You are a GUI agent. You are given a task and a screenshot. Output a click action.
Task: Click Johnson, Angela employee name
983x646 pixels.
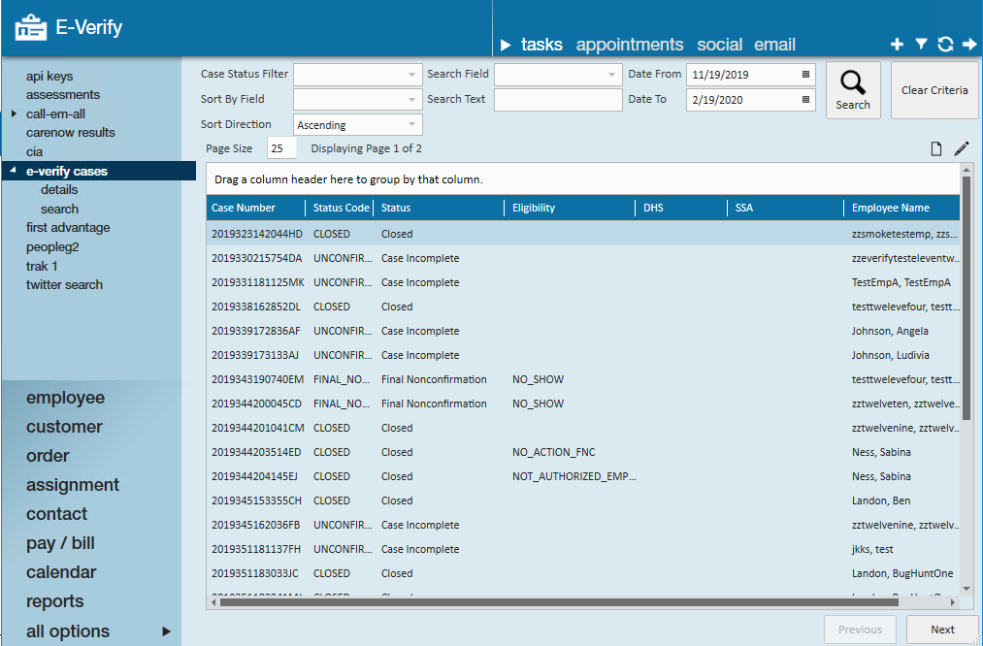point(890,331)
